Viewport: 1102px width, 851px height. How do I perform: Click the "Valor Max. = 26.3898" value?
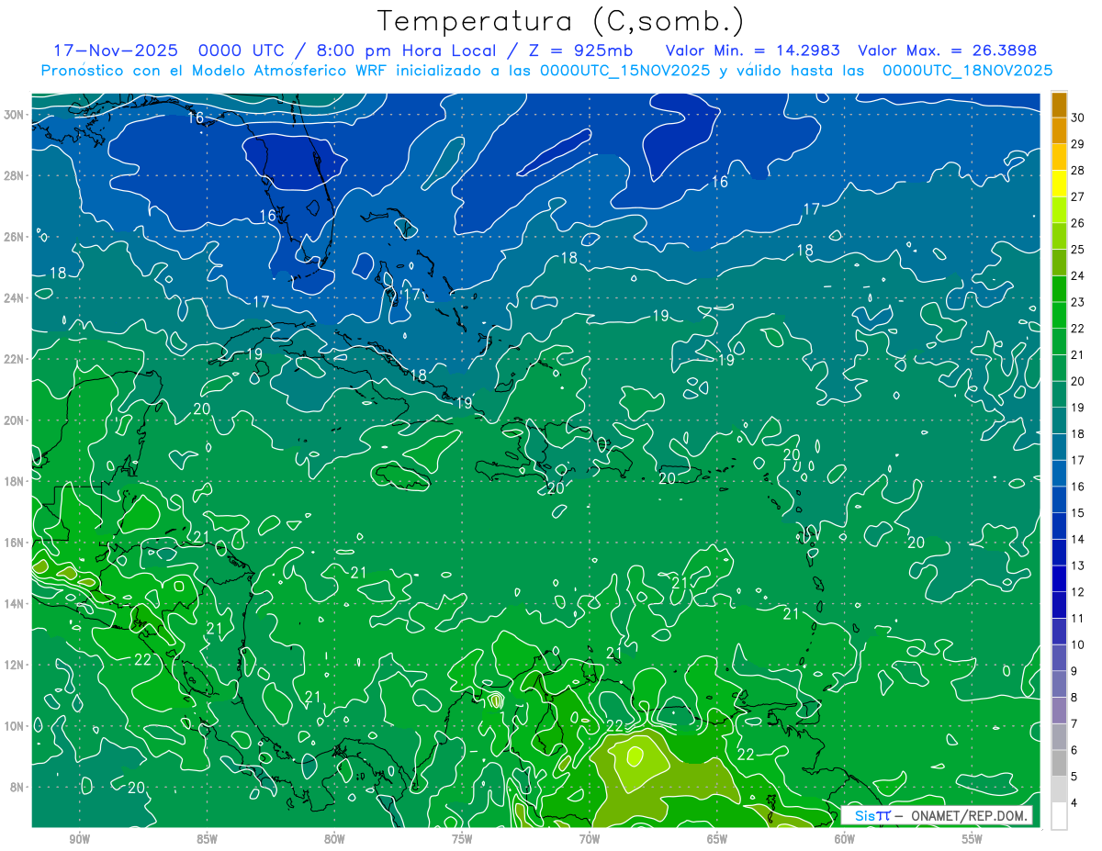[948, 50]
